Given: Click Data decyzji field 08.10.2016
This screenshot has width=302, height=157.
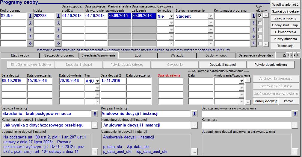Looking at the screenshot, I should coord(14,81).
